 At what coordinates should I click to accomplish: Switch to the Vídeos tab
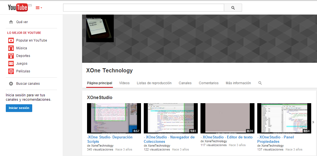click(124, 83)
